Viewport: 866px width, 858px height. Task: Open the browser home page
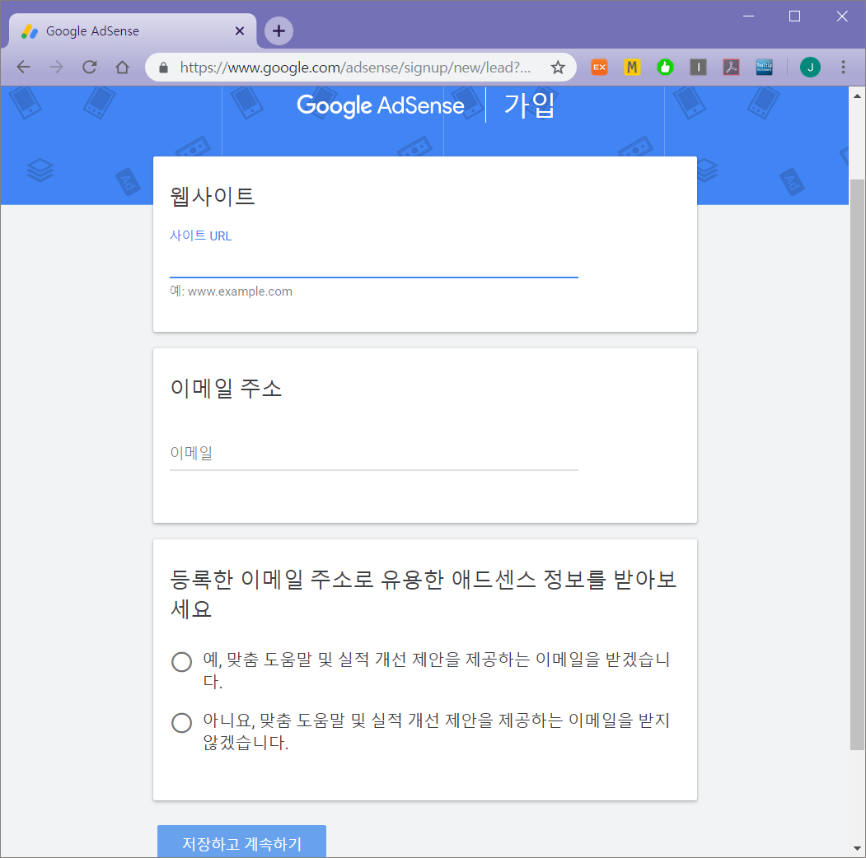(x=122, y=68)
